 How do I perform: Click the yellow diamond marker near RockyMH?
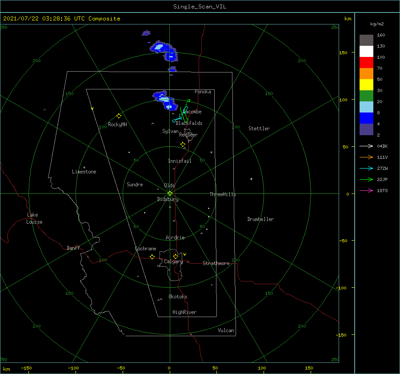click(x=119, y=116)
